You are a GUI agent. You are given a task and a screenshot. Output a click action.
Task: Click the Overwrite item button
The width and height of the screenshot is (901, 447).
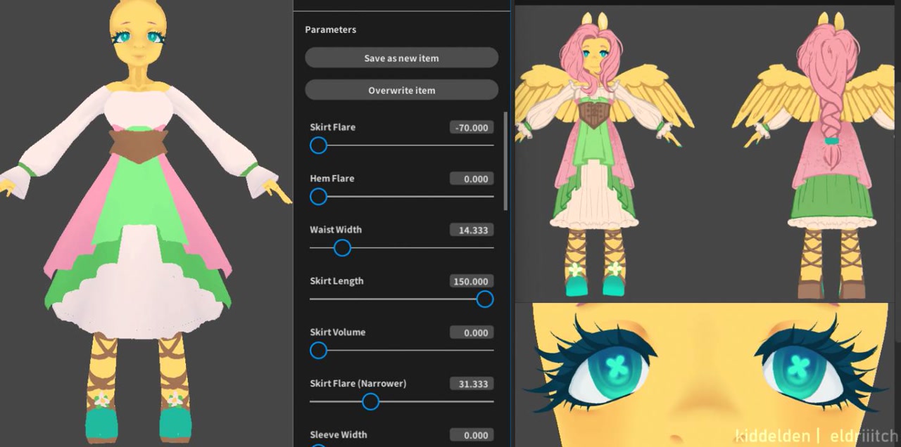pos(401,90)
